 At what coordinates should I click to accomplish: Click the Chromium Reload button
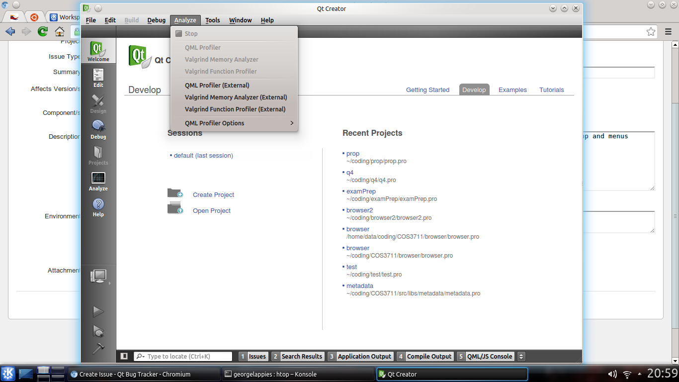[43, 32]
